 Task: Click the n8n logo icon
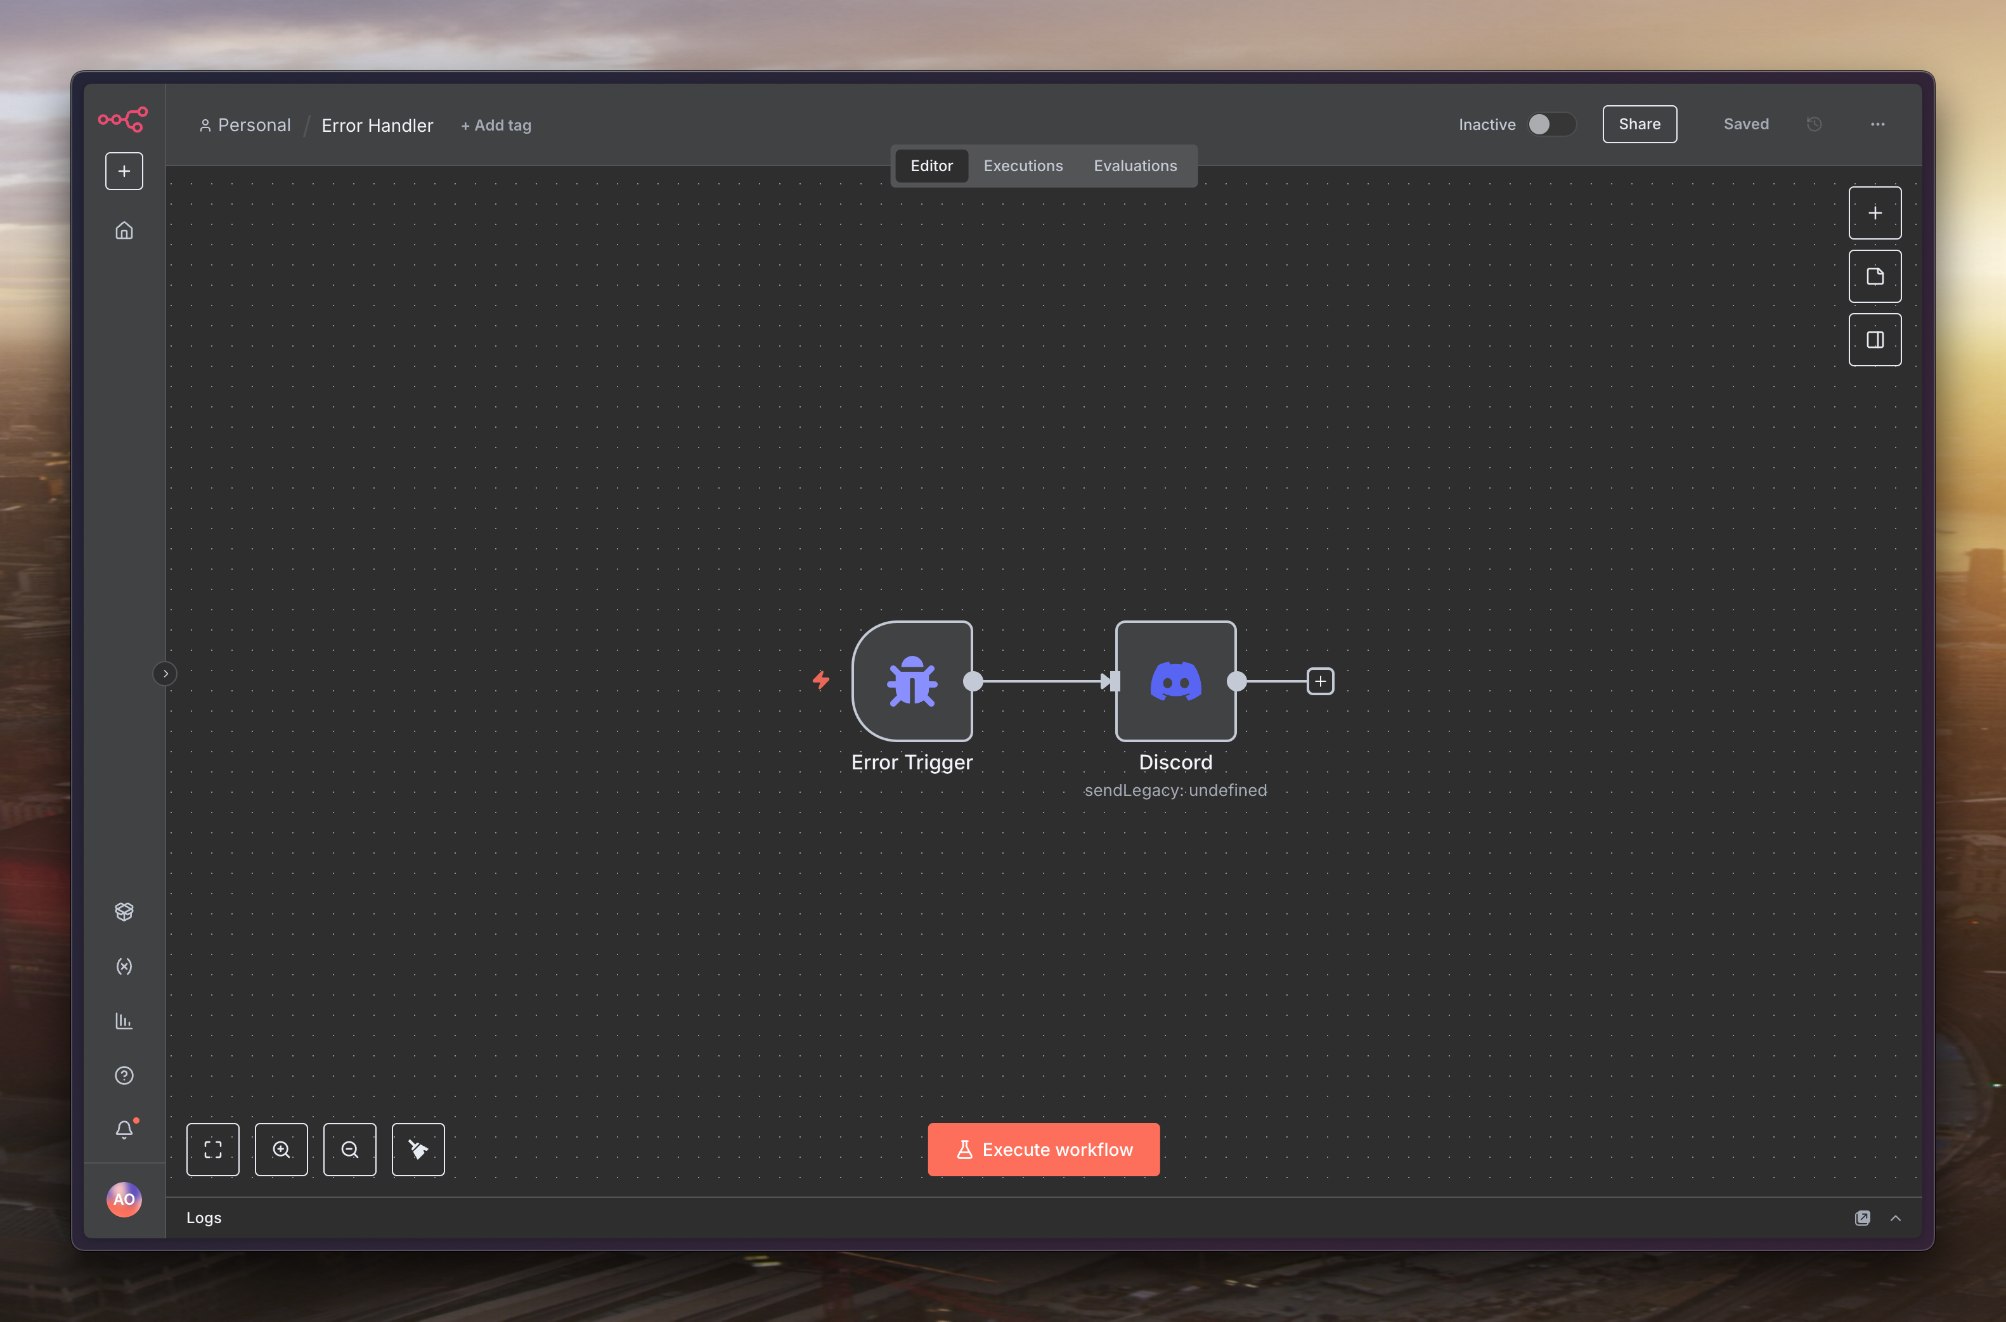[x=123, y=120]
